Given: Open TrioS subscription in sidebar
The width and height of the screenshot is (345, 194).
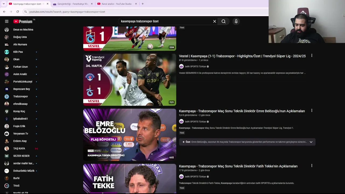Looking at the screenshot, I should (16, 186).
